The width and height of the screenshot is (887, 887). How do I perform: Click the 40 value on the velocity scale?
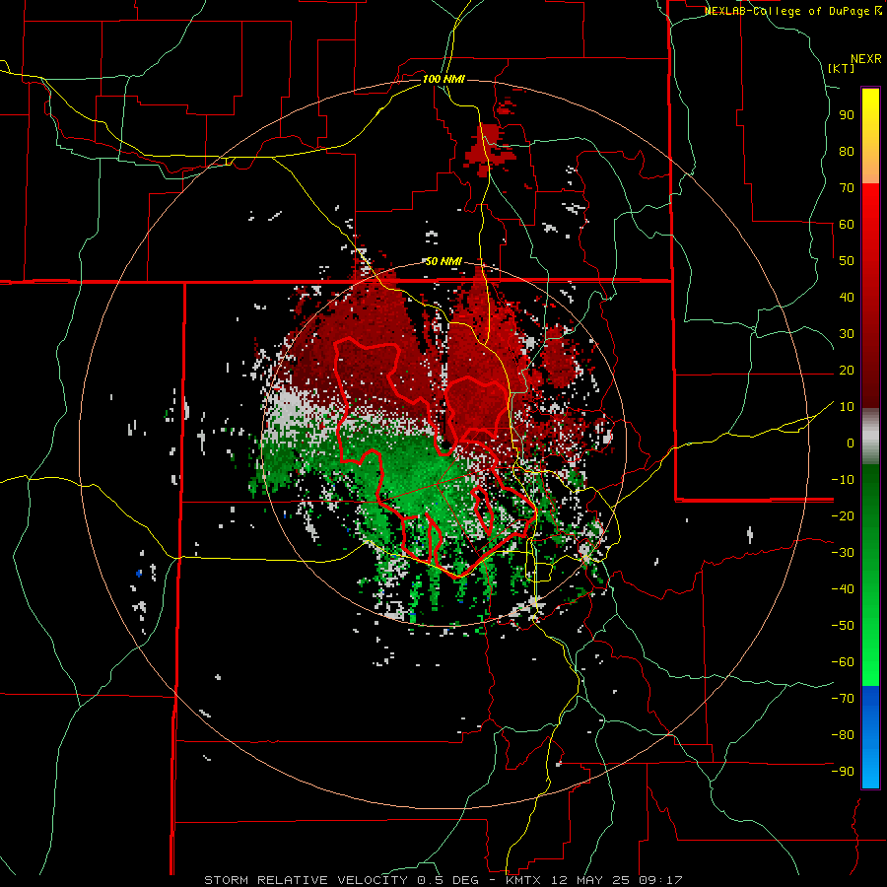(x=847, y=298)
